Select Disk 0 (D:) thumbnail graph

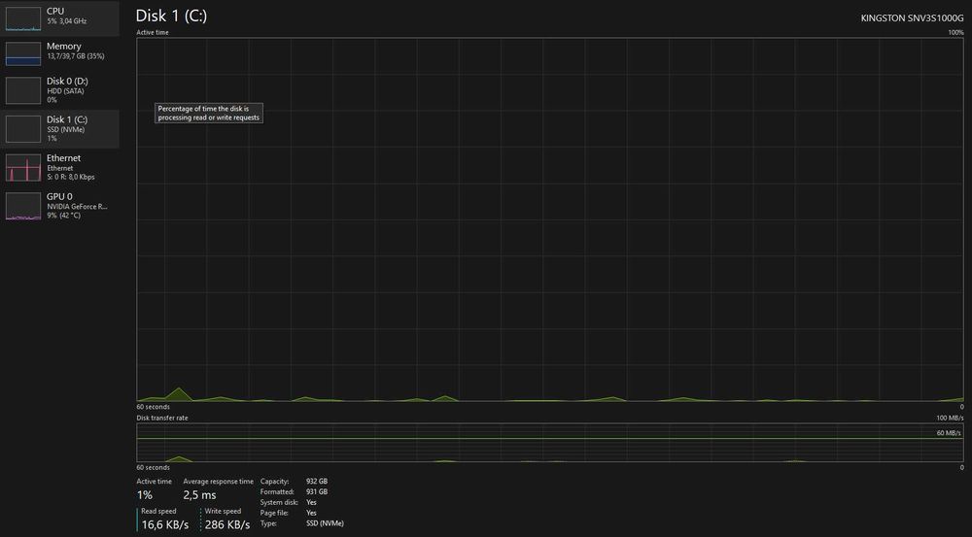click(23, 91)
